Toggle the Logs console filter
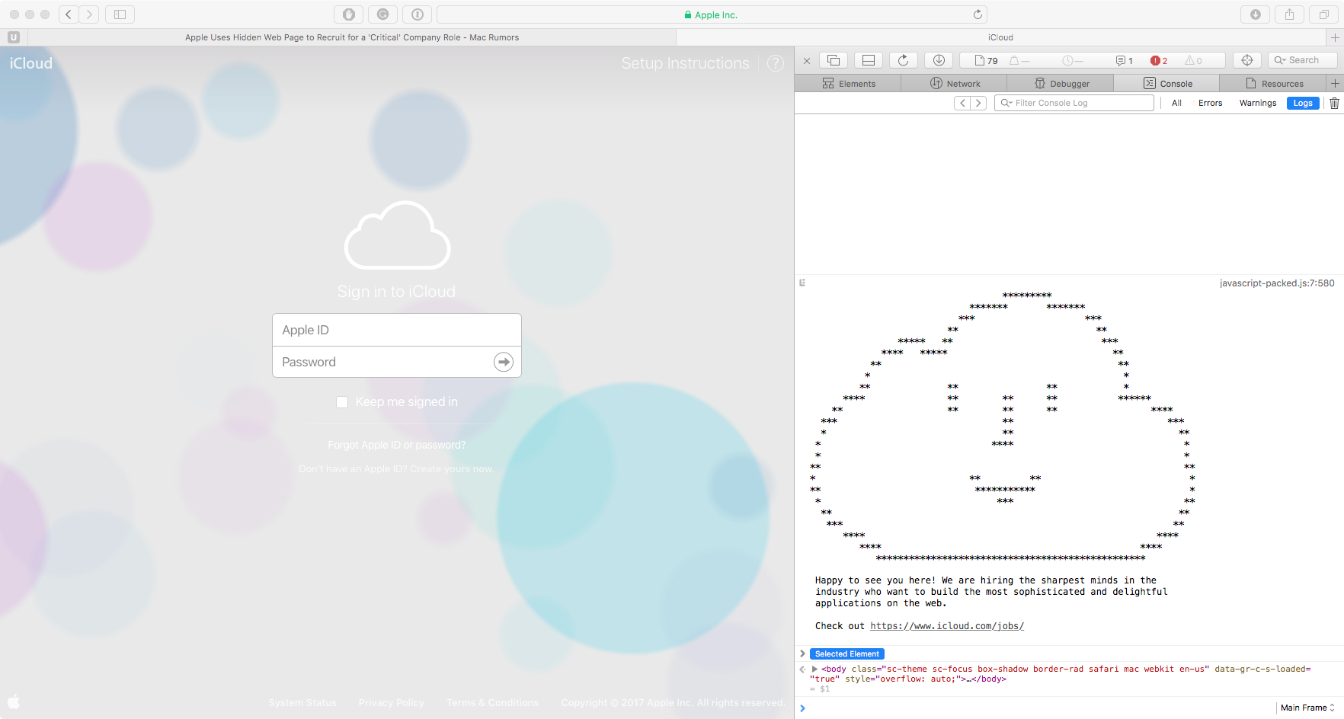Screen dimensions: 1344x719 (1303, 103)
